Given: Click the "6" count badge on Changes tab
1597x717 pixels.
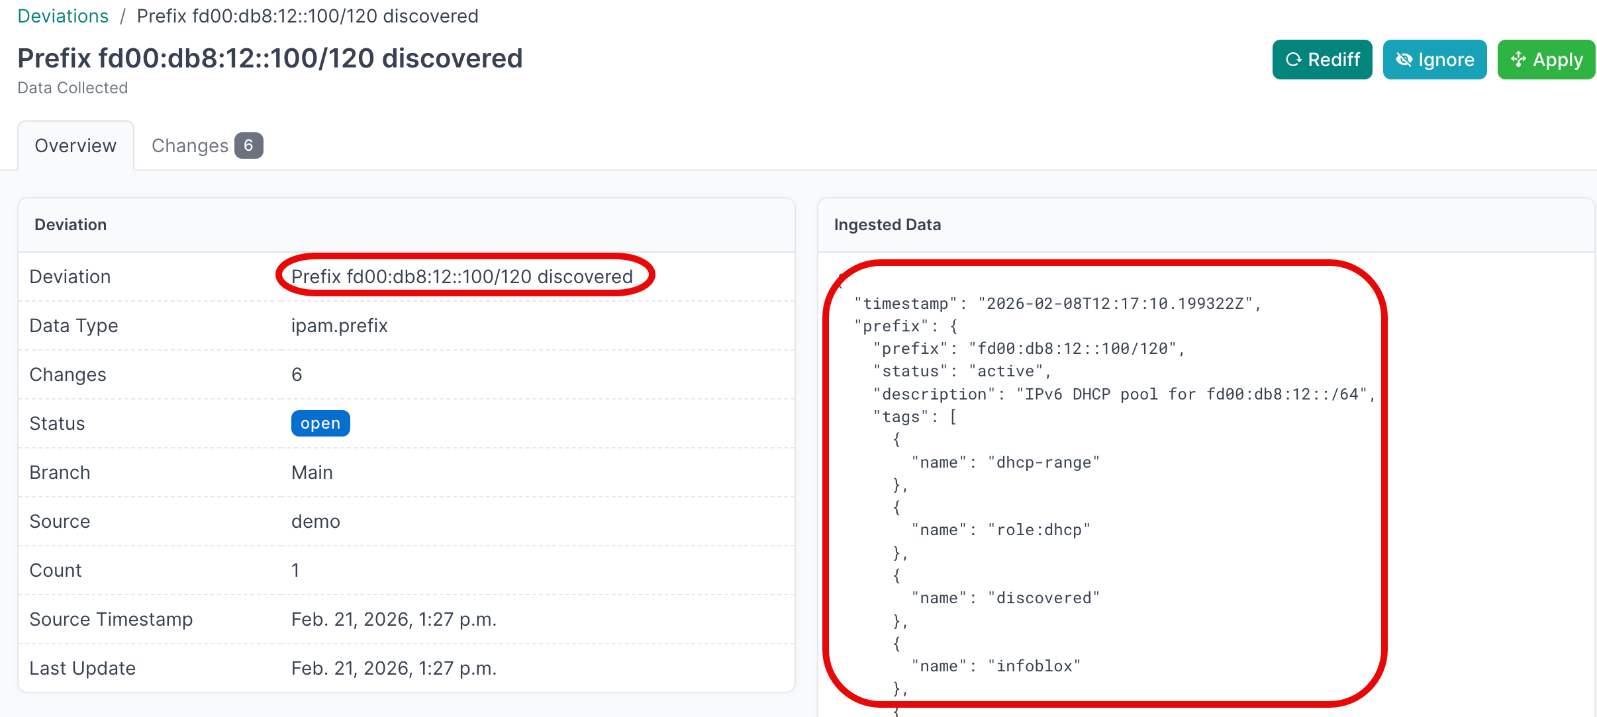Looking at the screenshot, I should pyautogui.click(x=249, y=145).
